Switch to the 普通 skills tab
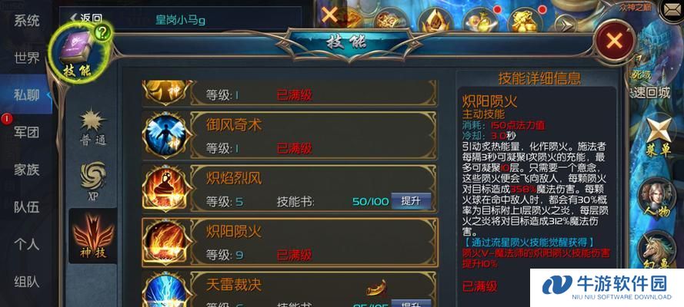Viewport: 684px width, 307px height. pos(92,127)
